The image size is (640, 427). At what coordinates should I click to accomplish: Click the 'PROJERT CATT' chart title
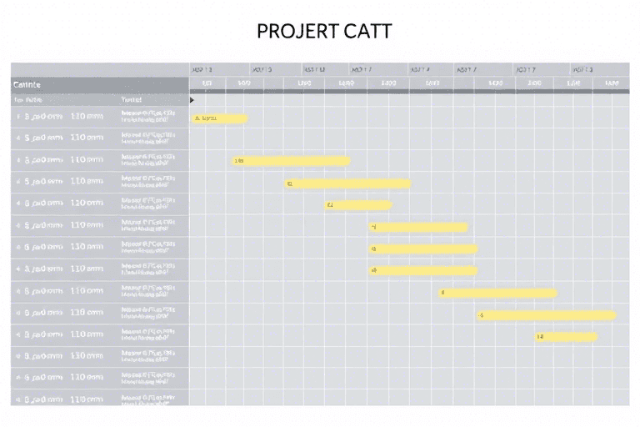(324, 31)
